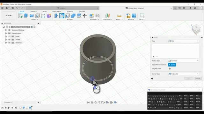This screenshot has width=204, height=114.
Task: Select the Move/Copy arrows tool
Action: 84,16
